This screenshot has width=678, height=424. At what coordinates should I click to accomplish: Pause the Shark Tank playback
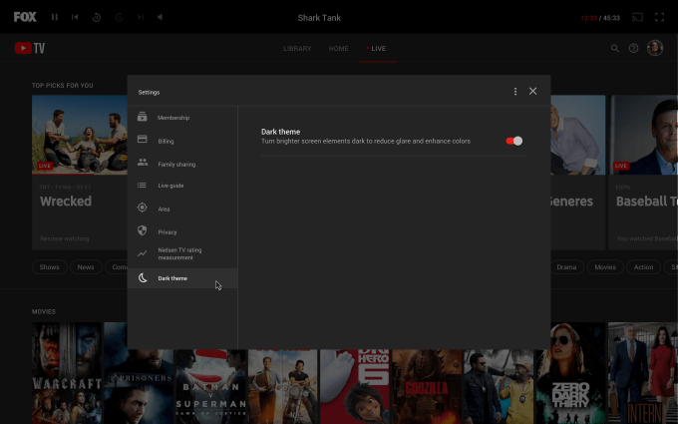coord(55,17)
